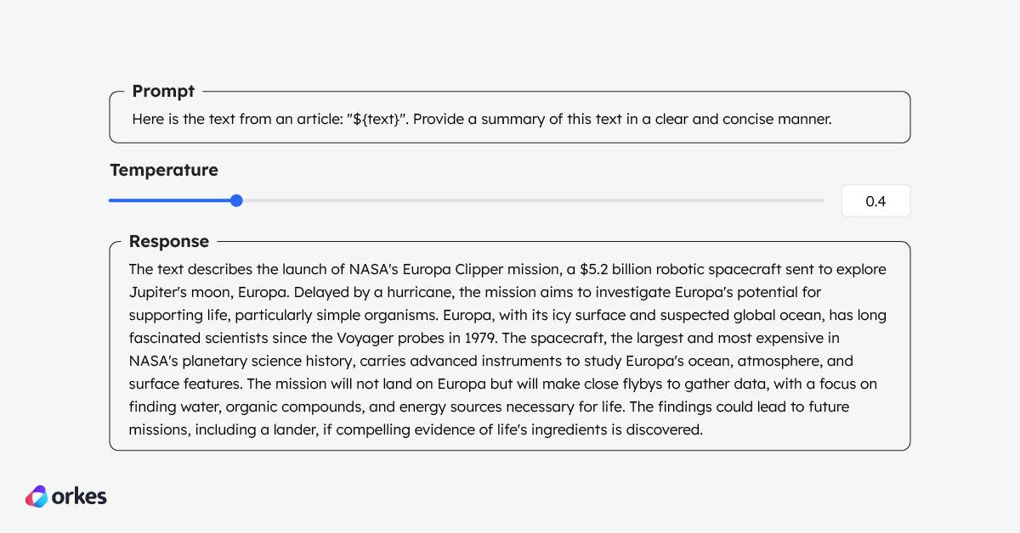Viewport: 1020px width, 533px height.
Task: Click the Orkes logo icon
Action: click(37, 497)
